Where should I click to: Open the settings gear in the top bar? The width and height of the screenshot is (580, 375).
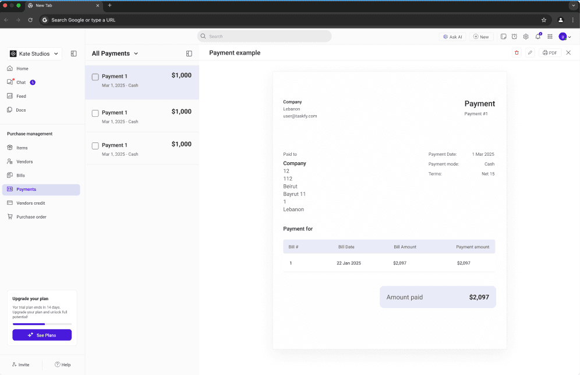click(526, 37)
